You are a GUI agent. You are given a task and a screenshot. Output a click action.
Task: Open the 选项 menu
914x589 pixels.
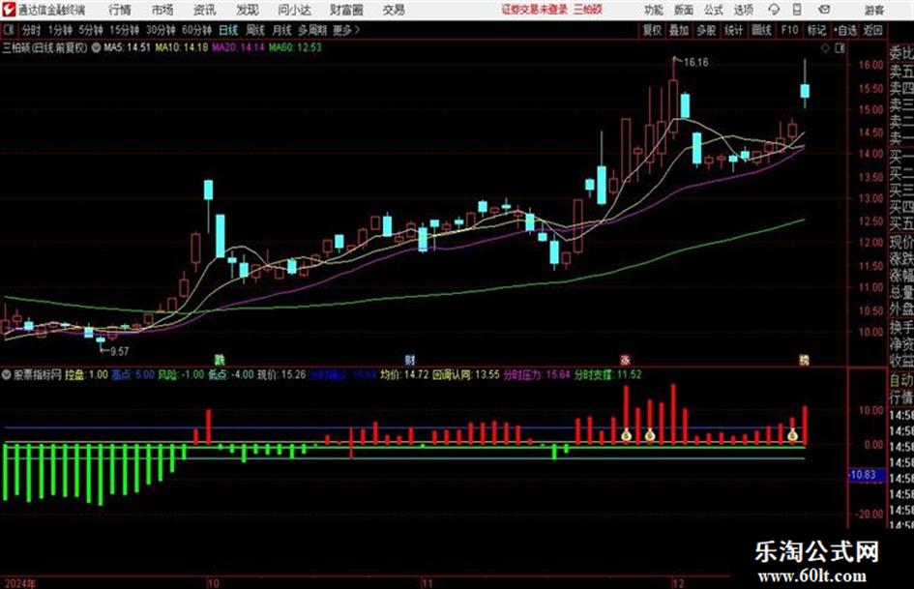(x=743, y=10)
